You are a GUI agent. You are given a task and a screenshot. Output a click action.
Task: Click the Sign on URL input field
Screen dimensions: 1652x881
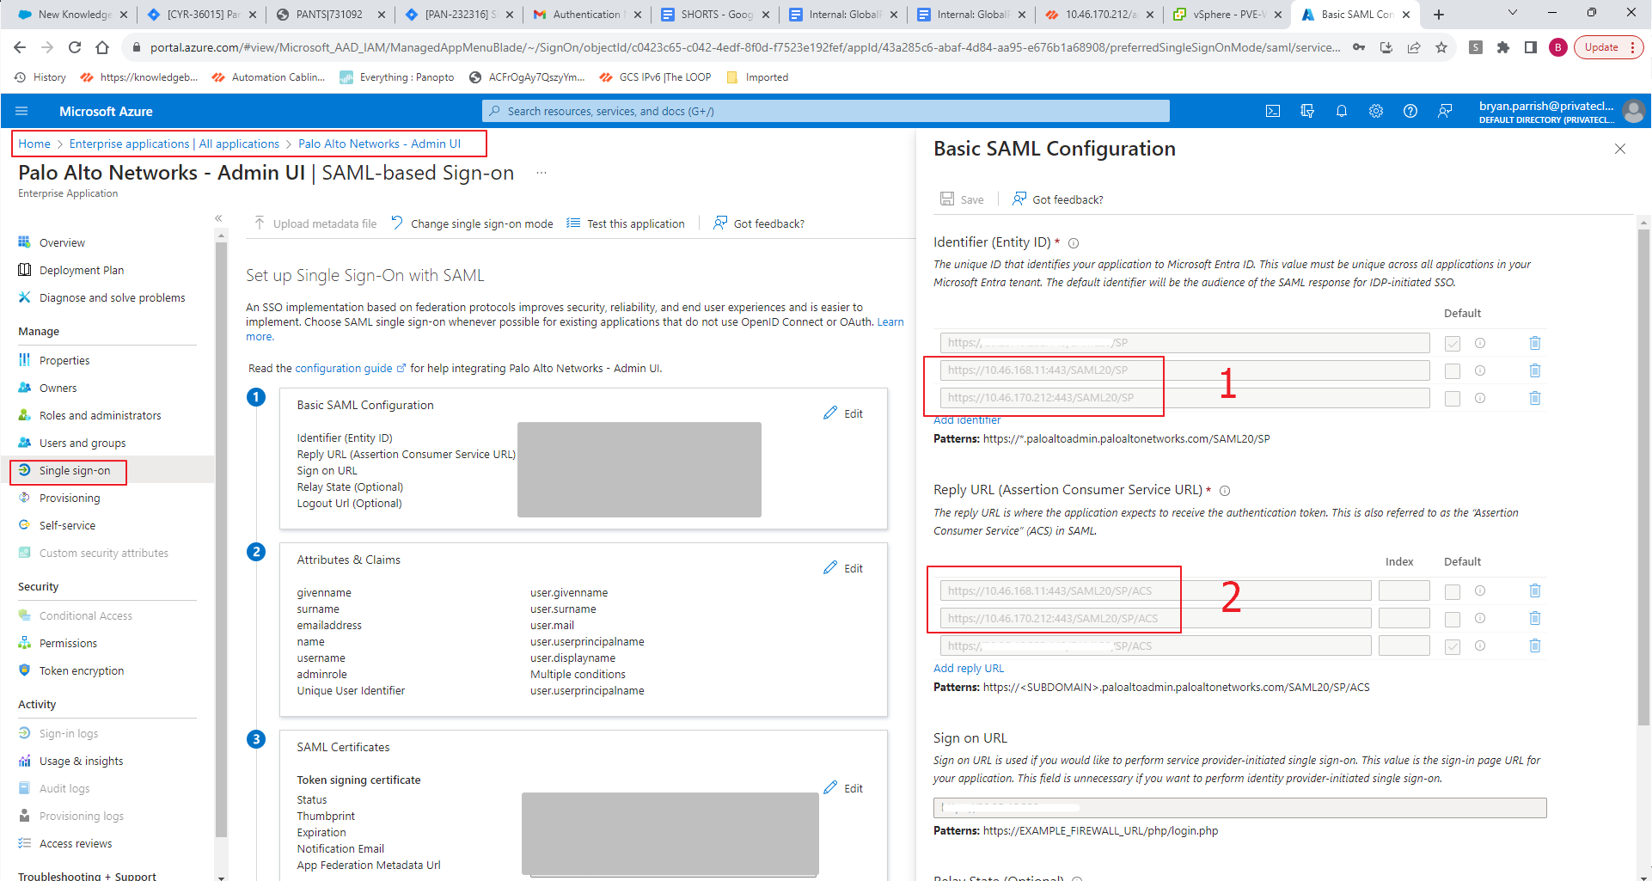coord(1239,807)
